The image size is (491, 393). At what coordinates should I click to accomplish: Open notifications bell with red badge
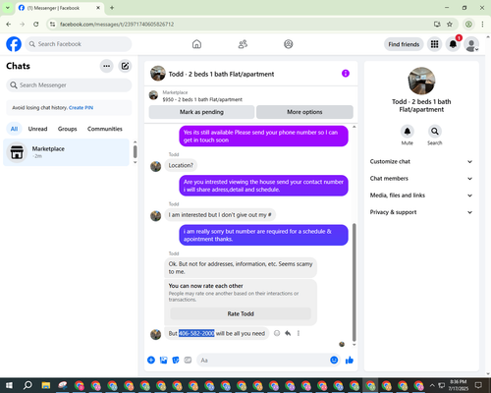pyautogui.click(x=453, y=44)
